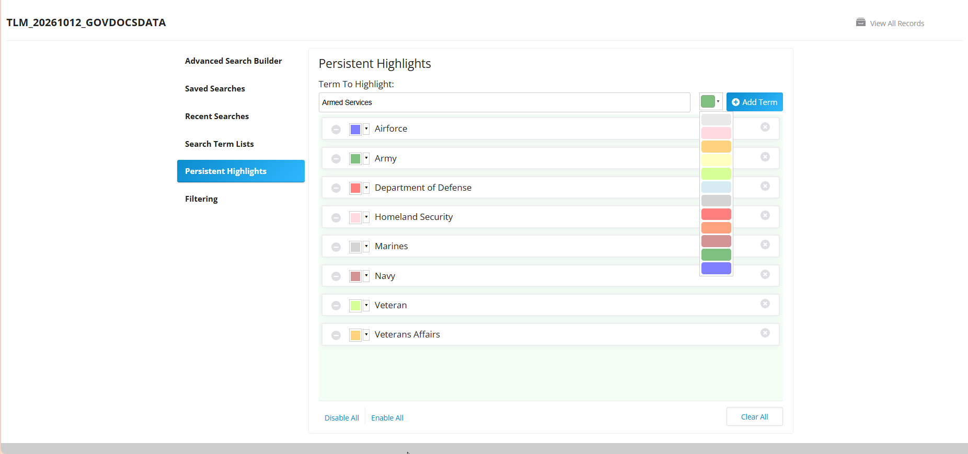Delete the Marines highlight term
The width and height of the screenshot is (968, 454).
click(x=765, y=245)
